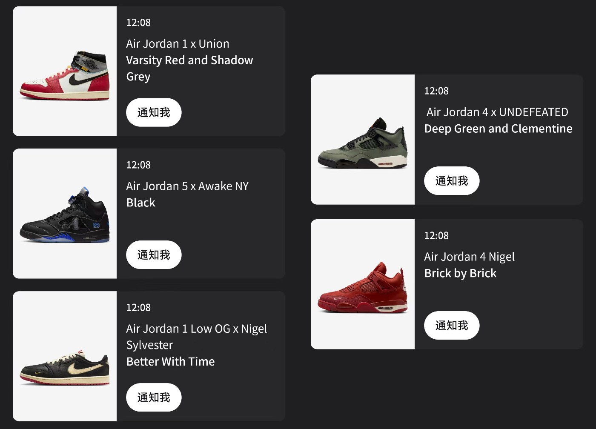Open the Air Jordan 1 x Union title
596x429 pixels.
(178, 44)
